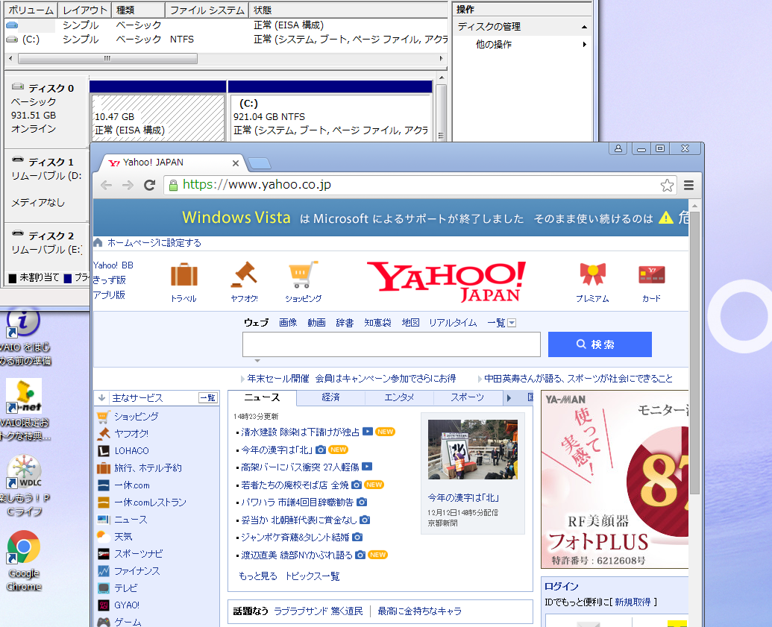Switch to the Sports news tab
This screenshot has height=627, width=772.
click(467, 397)
